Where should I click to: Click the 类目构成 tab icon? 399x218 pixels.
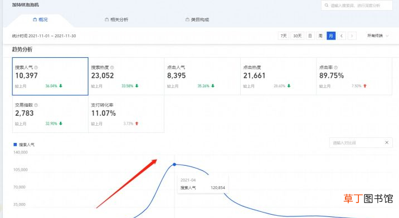pos(188,19)
